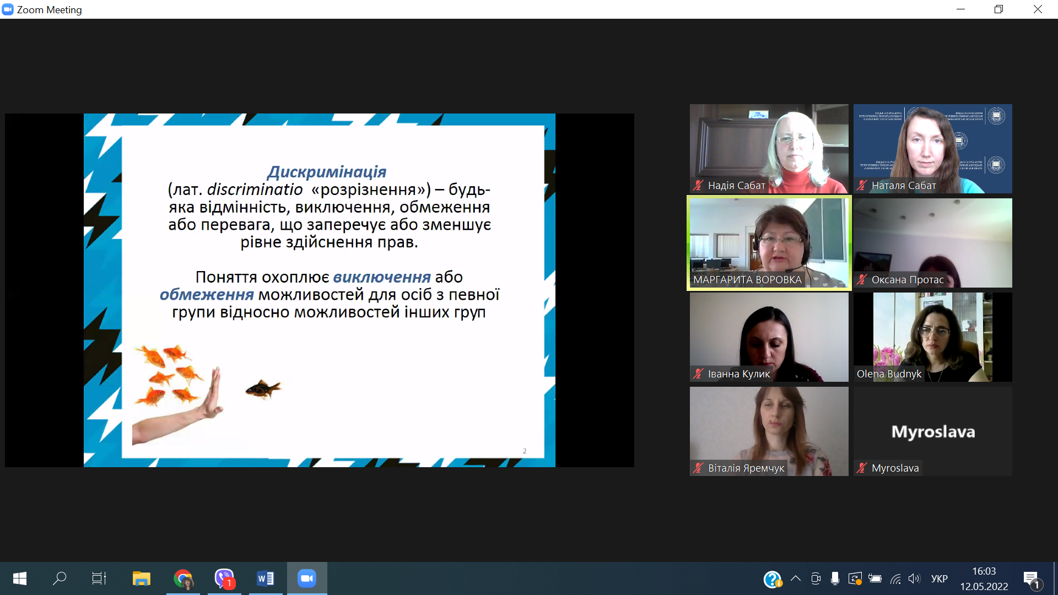Click the microphone tray icon
Screen dimensions: 1058x595
(x=835, y=578)
